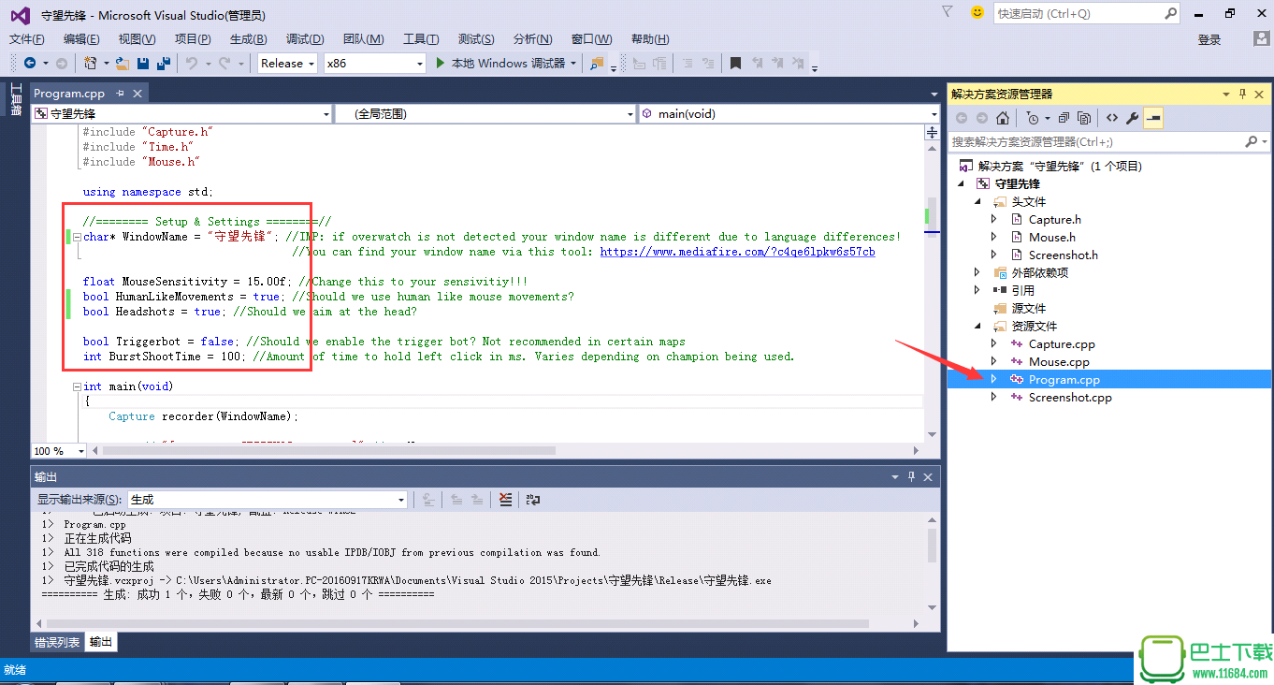Open the Release configuration dropdown

point(311,63)
